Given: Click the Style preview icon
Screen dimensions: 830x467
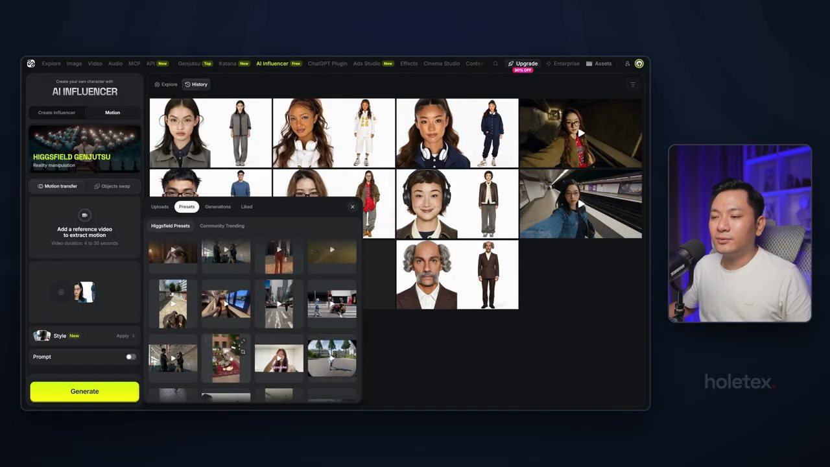Looking at the screenshot, I should click(x=42, y=335).
